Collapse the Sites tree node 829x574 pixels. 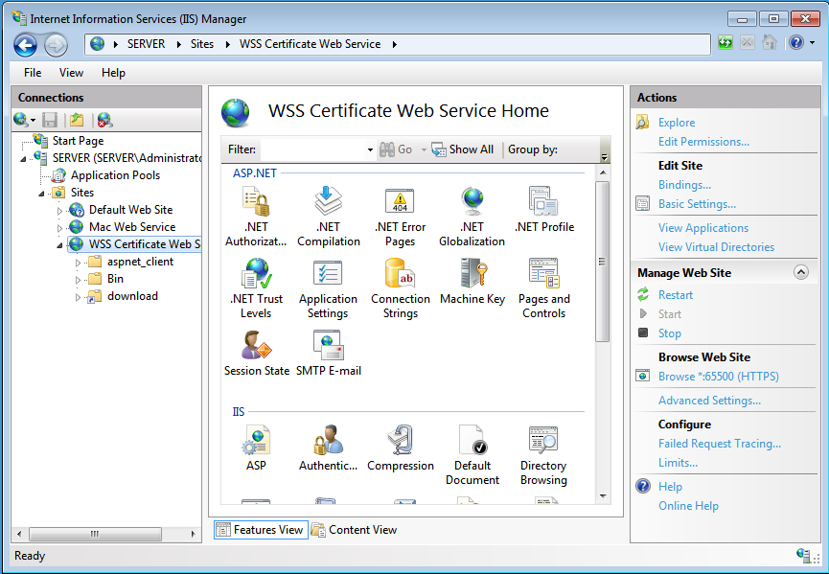[42, 194]
